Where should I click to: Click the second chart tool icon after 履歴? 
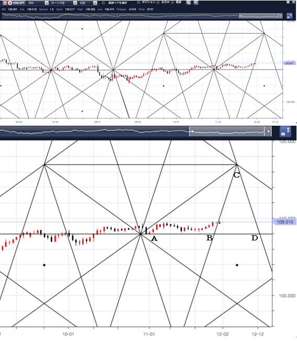tap(196, 3)
